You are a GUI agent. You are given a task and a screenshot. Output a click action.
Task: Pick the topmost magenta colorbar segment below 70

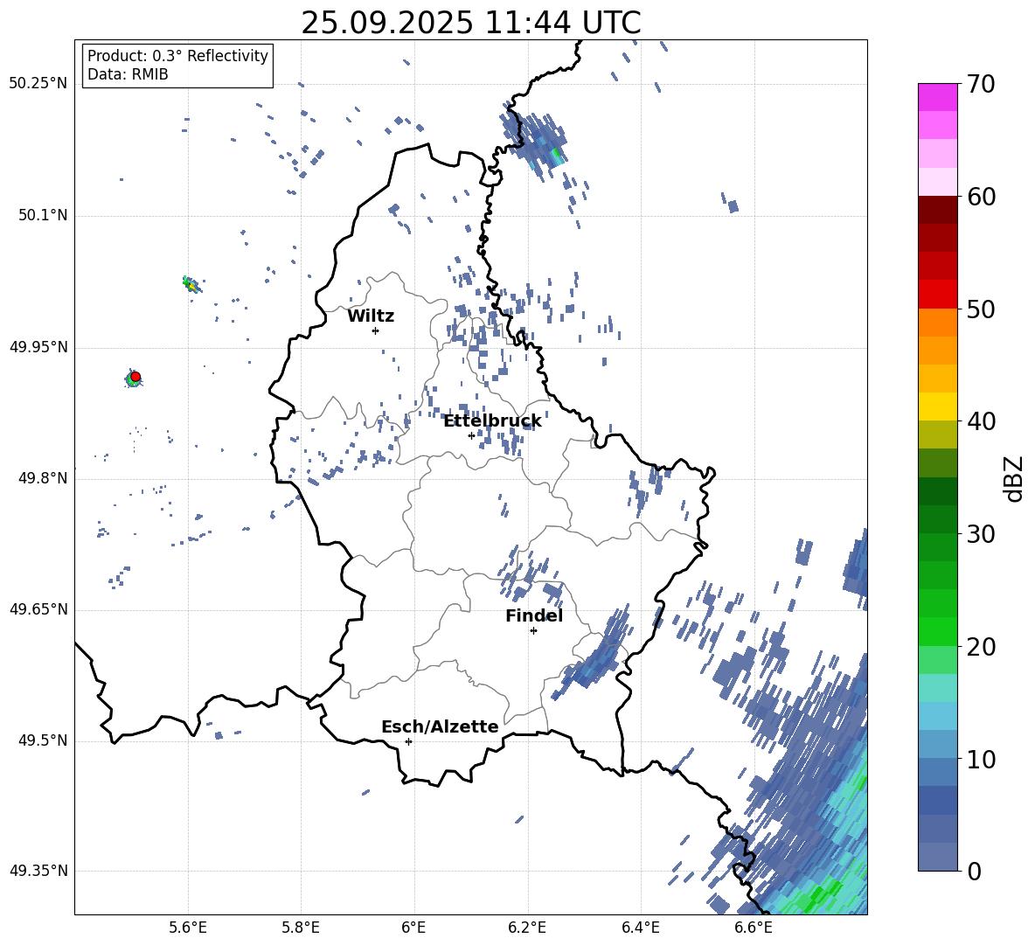pyautogui.click(x=937, y=97)
